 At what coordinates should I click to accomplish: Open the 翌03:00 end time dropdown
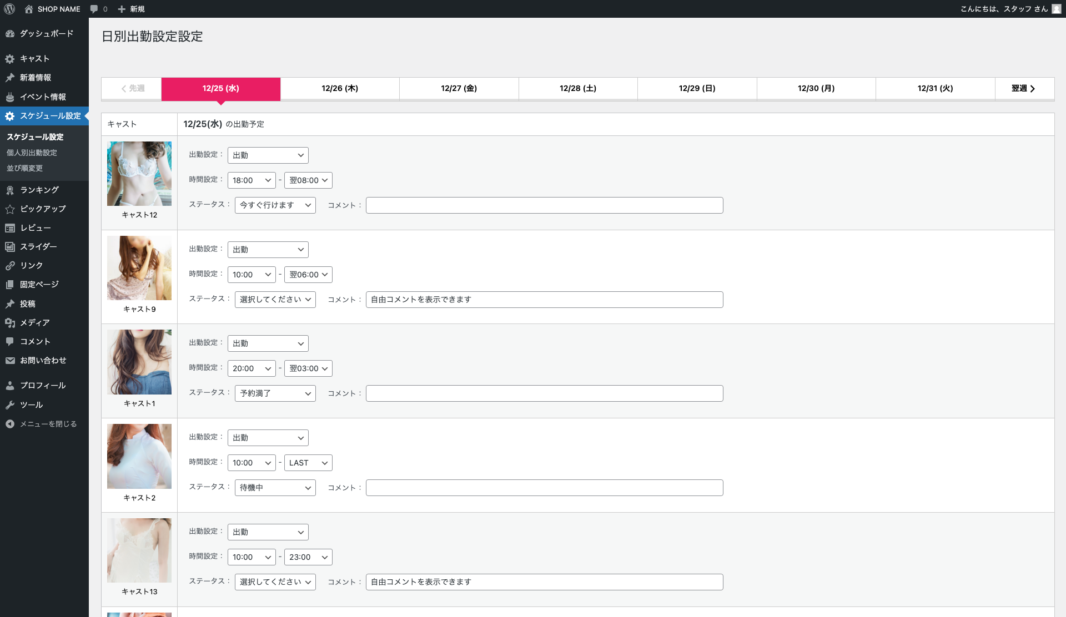tap(308, 368)
